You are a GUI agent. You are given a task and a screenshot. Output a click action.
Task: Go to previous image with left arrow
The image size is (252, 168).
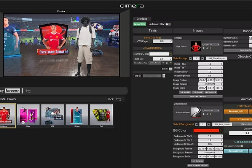coord(190,59)
